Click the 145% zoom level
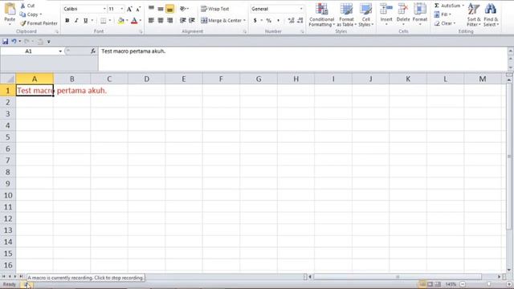The width and height of the screenshot is (514, 289). click(451, 284)
